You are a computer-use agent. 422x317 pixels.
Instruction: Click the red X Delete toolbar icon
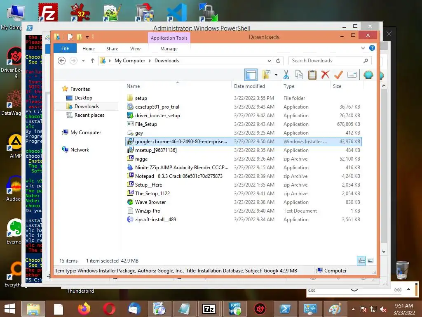tap(325, 75)
